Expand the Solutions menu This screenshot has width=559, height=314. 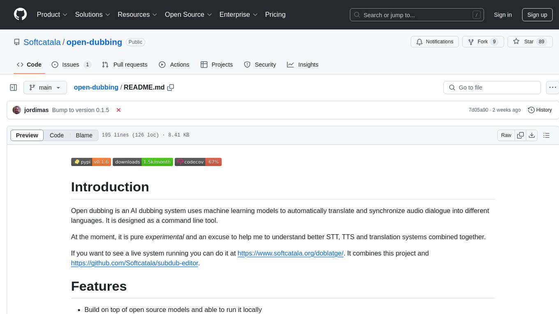(92, 14)
